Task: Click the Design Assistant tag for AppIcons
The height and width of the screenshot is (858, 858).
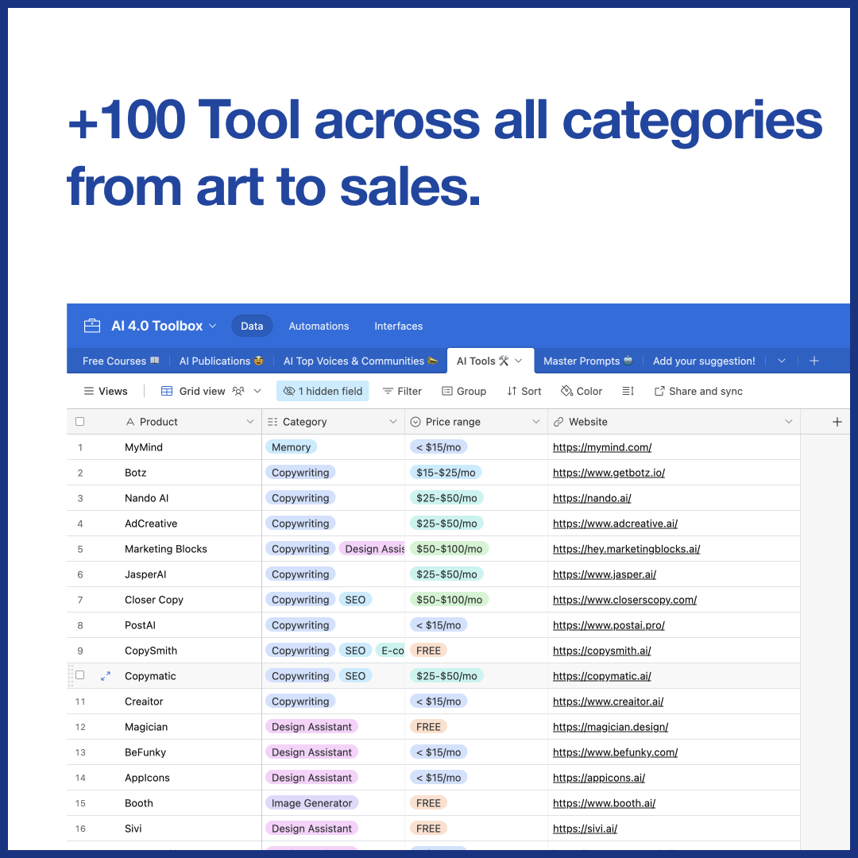Action: click(x=312, y=778)
